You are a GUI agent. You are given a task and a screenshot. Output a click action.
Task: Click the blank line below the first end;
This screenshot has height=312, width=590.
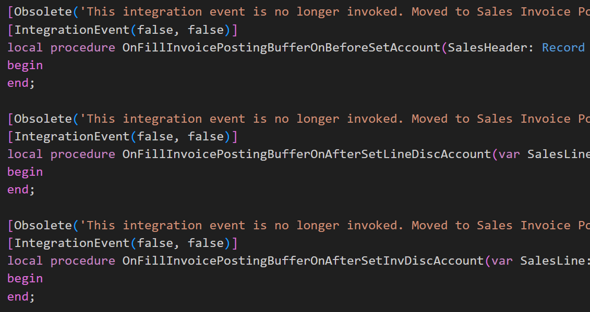156,101
